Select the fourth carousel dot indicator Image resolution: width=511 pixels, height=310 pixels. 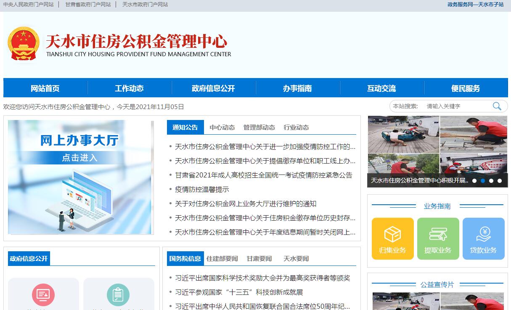500,181
